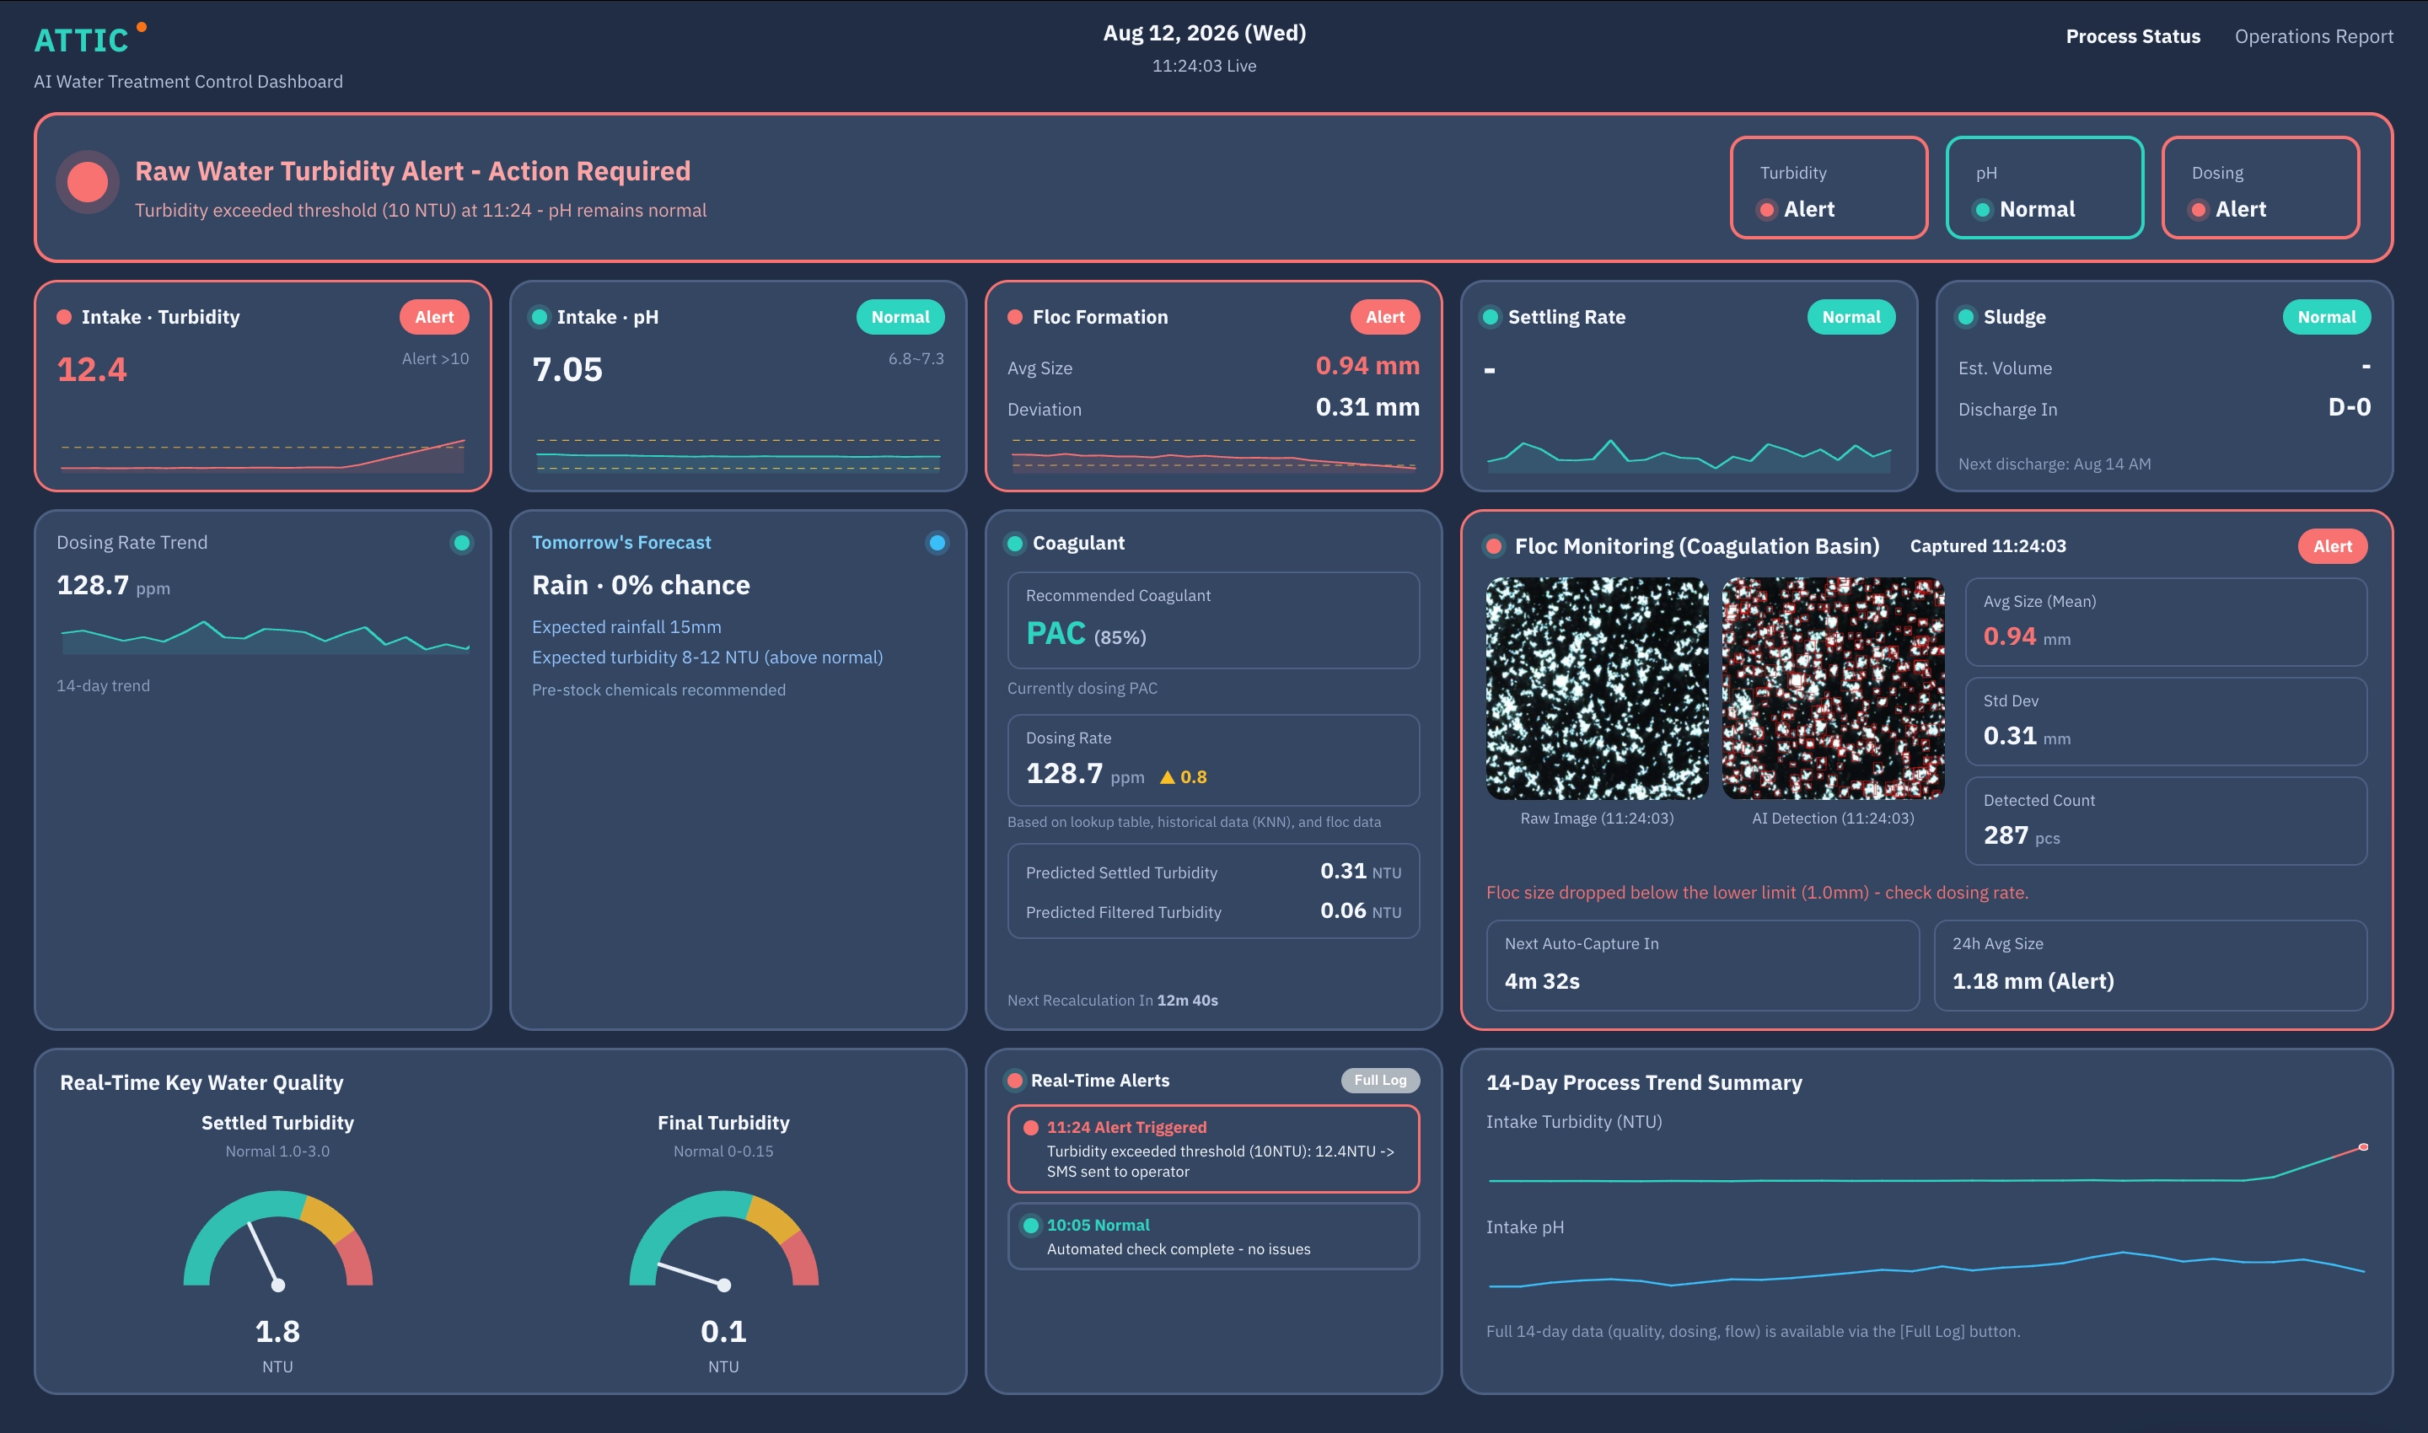Open the Raw Image floc thumbnail

[x=1597, y=689]
